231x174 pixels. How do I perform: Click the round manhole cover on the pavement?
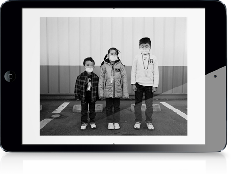(56, 116)
